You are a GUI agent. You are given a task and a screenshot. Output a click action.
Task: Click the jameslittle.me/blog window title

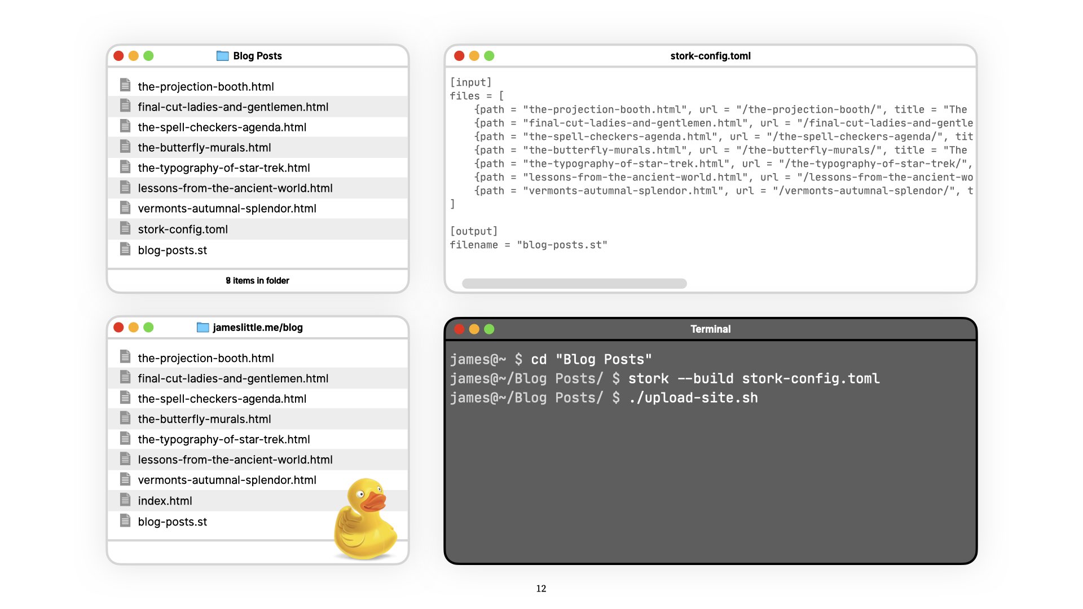257,328
